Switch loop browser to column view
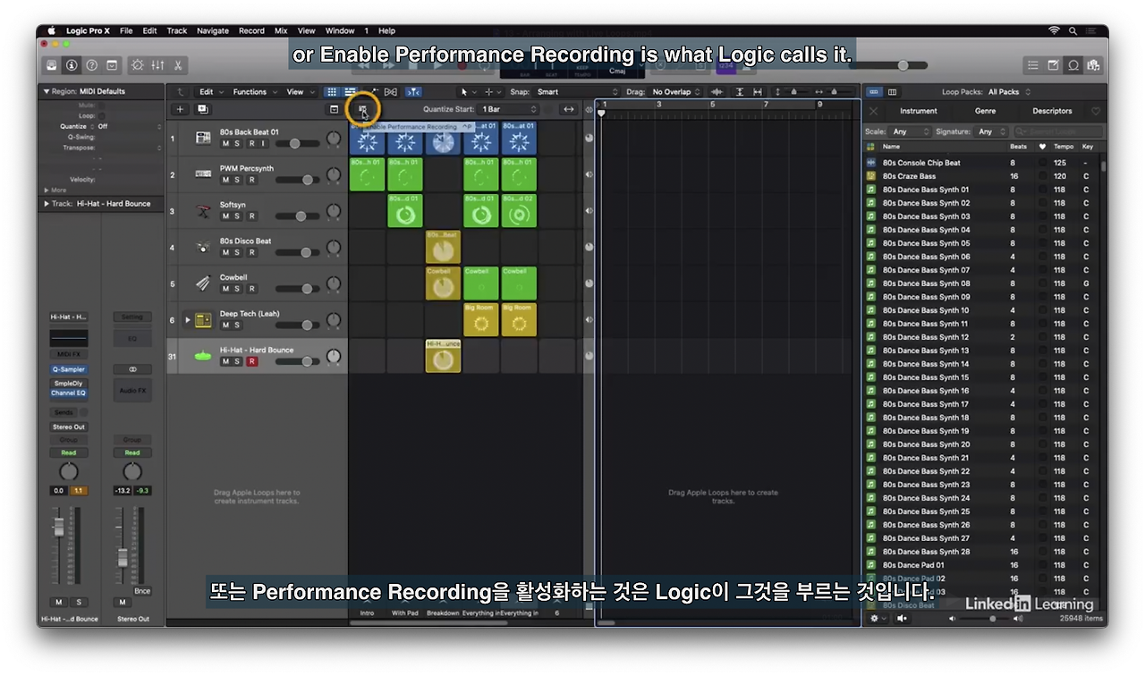 (892, 91)
